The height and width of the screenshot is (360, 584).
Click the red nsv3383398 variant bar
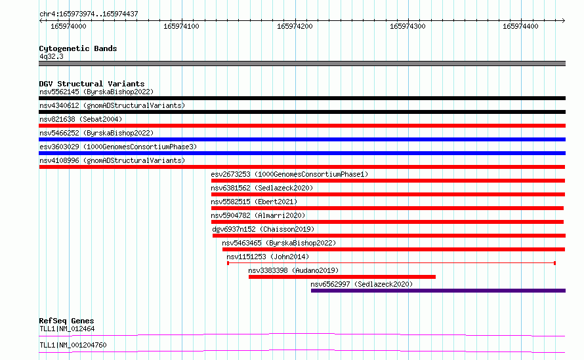click(342, 277)
